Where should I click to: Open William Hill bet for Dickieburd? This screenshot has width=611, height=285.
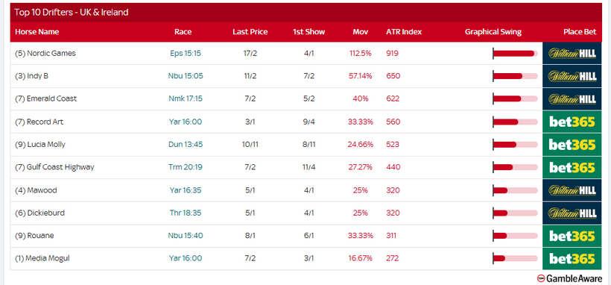(572, 213)
